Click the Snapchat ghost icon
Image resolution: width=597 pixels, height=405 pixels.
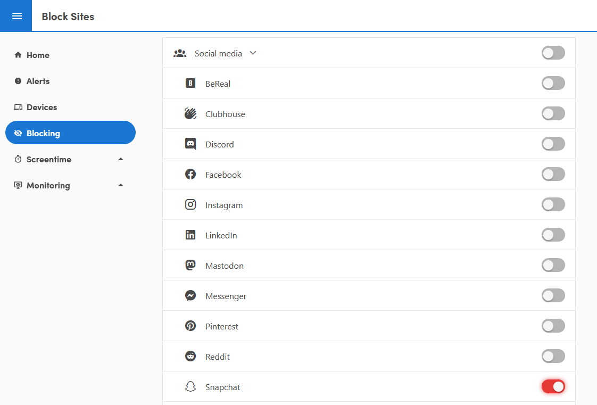[x=190, y=387]
